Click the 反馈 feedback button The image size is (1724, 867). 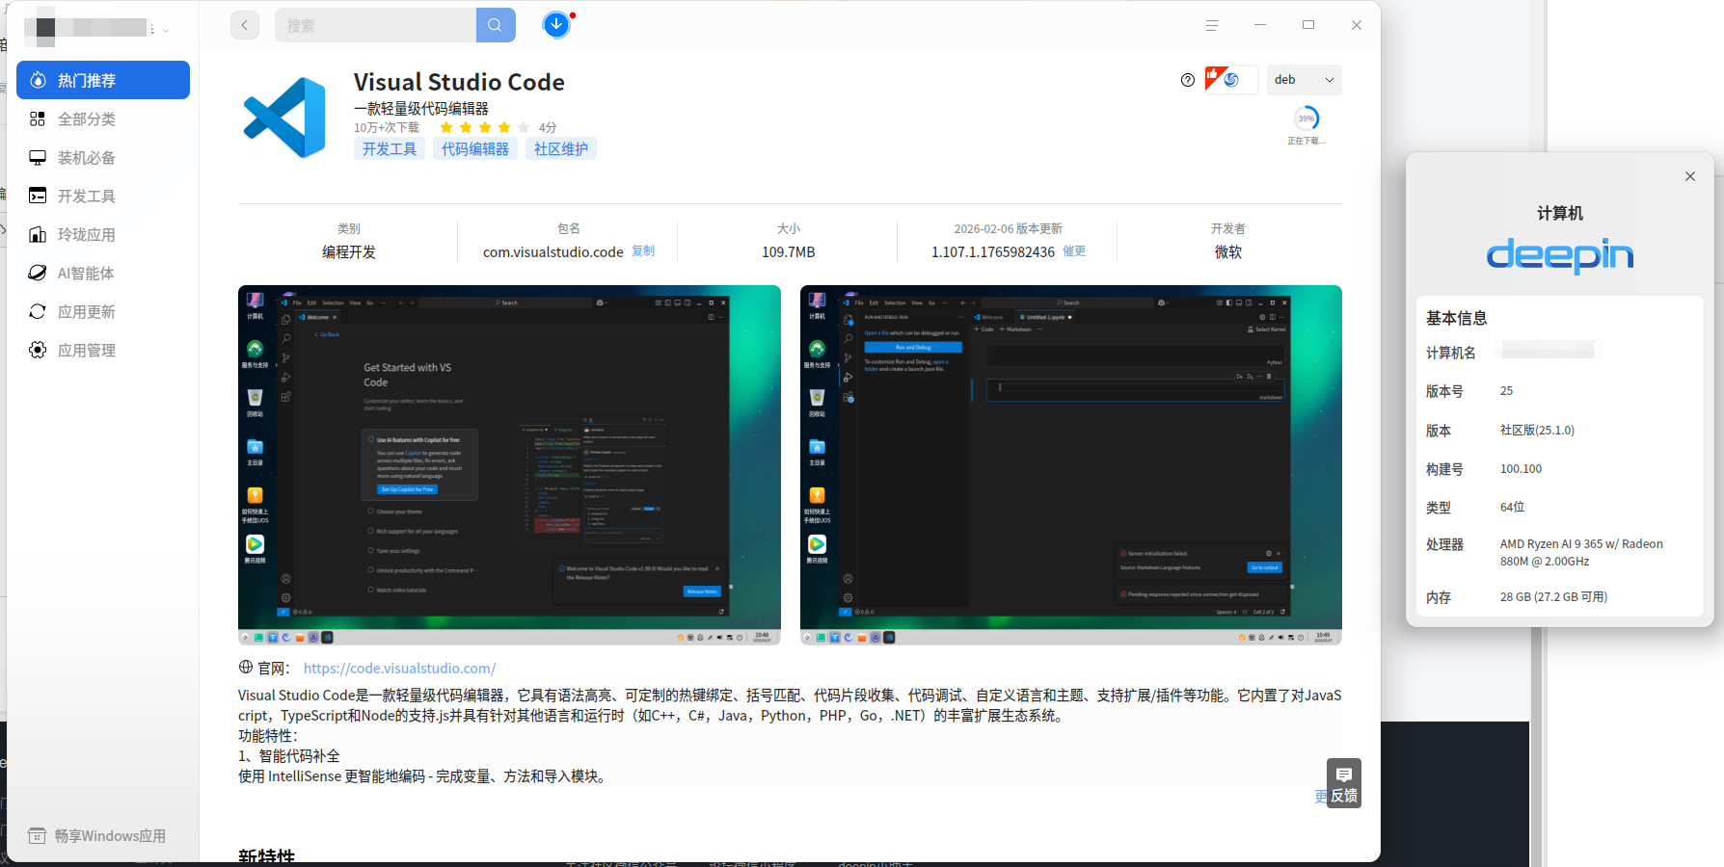click(1344, 782)
